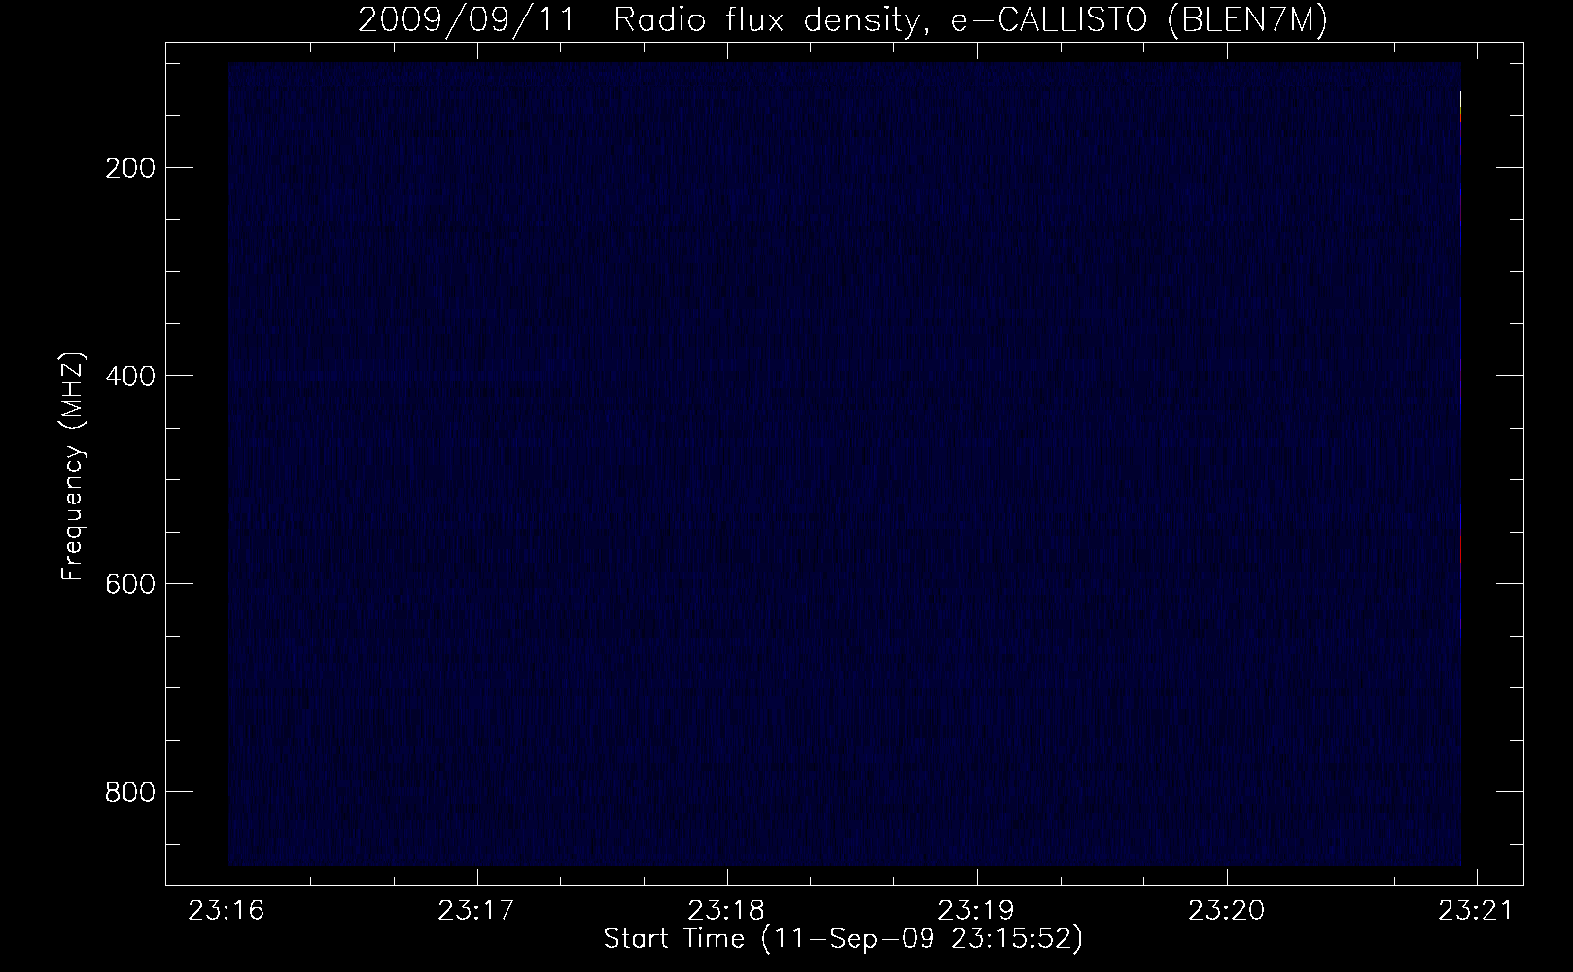Click the 23:20 time tick label

[x=1227, y=911]
